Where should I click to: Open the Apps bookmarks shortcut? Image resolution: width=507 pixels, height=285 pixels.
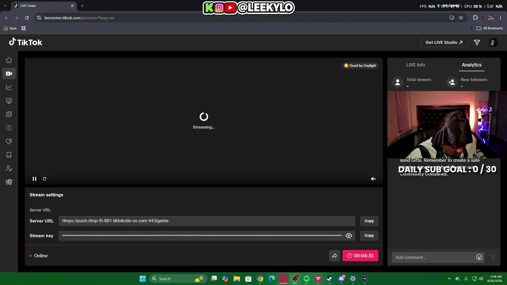(10, 28)
